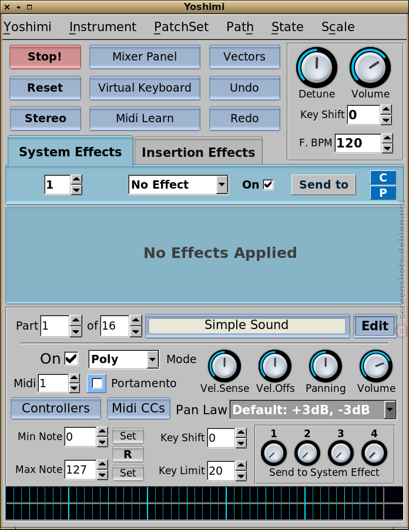Click the part Volume knob
This screenshot has width=409, height=530.
point(376,366)
